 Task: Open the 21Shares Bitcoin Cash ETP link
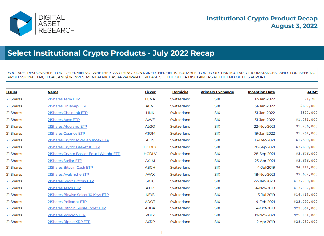(x=70, y=167)
